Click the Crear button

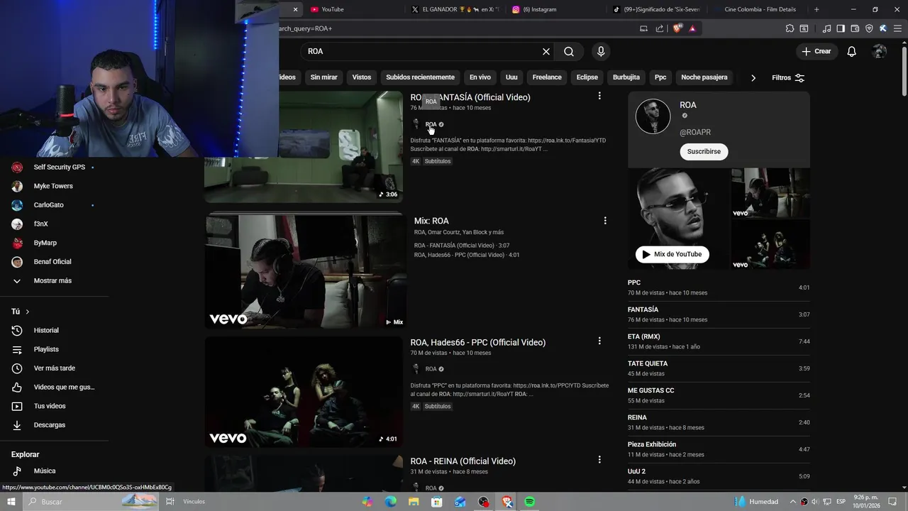[x=816, y=51]
